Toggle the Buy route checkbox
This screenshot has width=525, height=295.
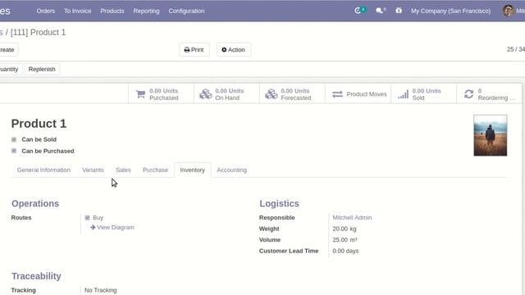click(88, 218)
